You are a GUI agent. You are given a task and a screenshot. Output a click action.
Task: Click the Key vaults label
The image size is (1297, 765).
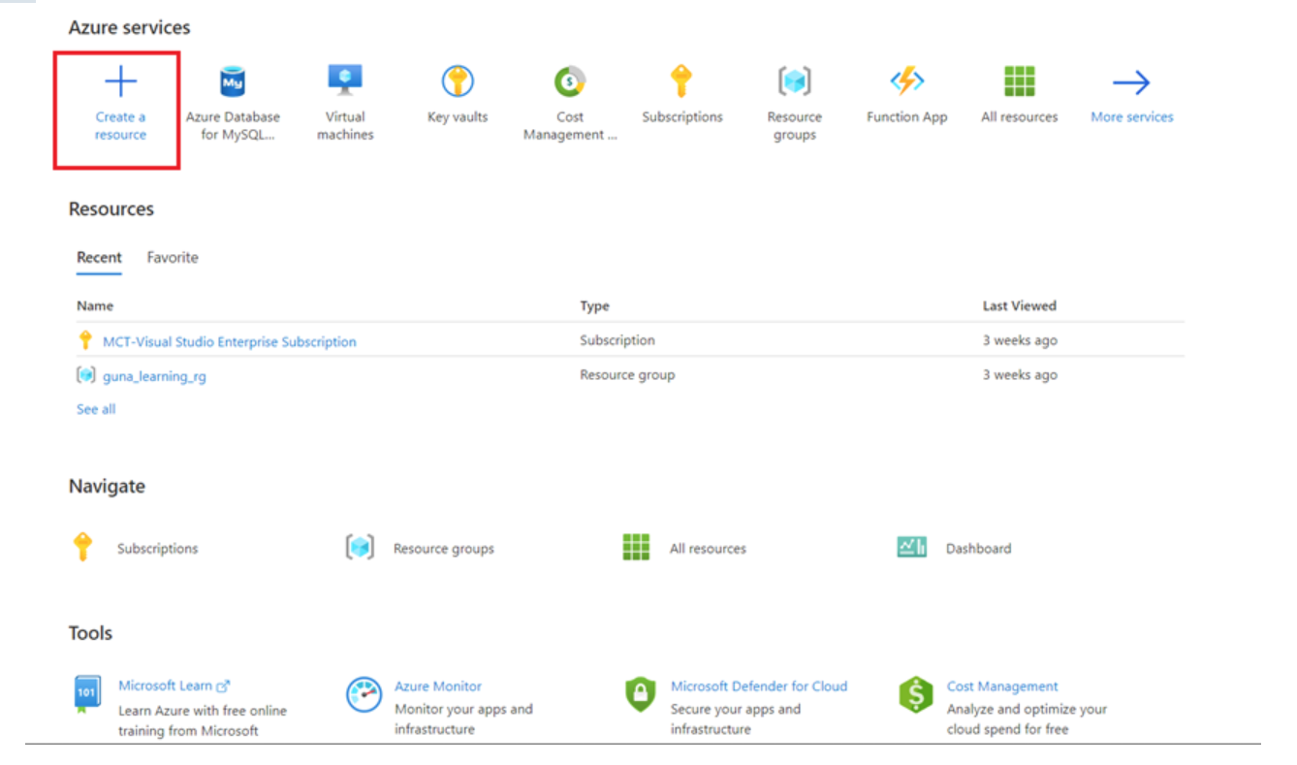coord(458,117)
